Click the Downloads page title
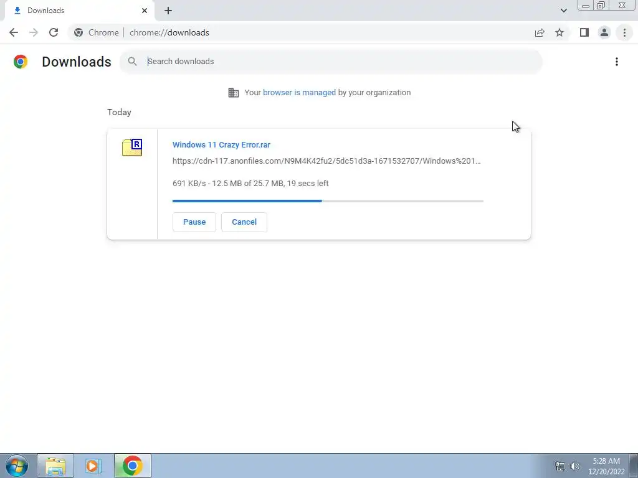638x478 pixels. pyautogui.click(x=77, y=62)
